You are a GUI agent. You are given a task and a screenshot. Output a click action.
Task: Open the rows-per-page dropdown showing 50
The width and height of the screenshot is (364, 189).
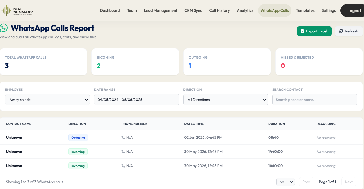(x=286, y=182)
